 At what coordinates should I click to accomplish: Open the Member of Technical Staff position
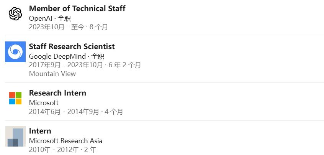click(x=77, y=8)
